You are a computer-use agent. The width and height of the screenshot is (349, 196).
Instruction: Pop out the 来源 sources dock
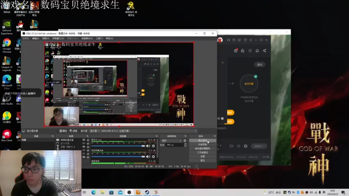88,136
